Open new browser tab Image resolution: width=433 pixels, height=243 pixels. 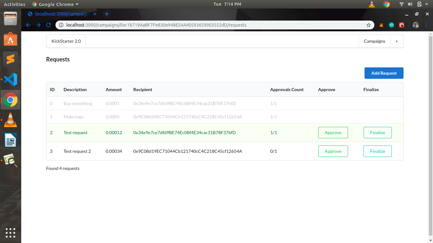click(x=107, y=14)
